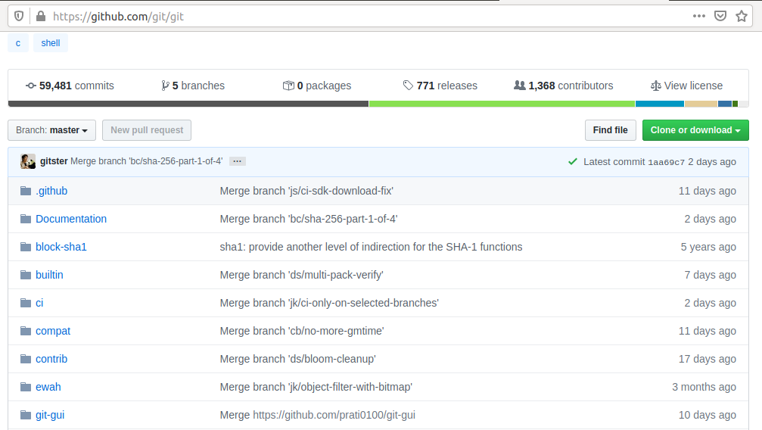Open the block-sha1 folder link
Image resolution: width=762 pixels, height=430 pixels.
(61, 247)
